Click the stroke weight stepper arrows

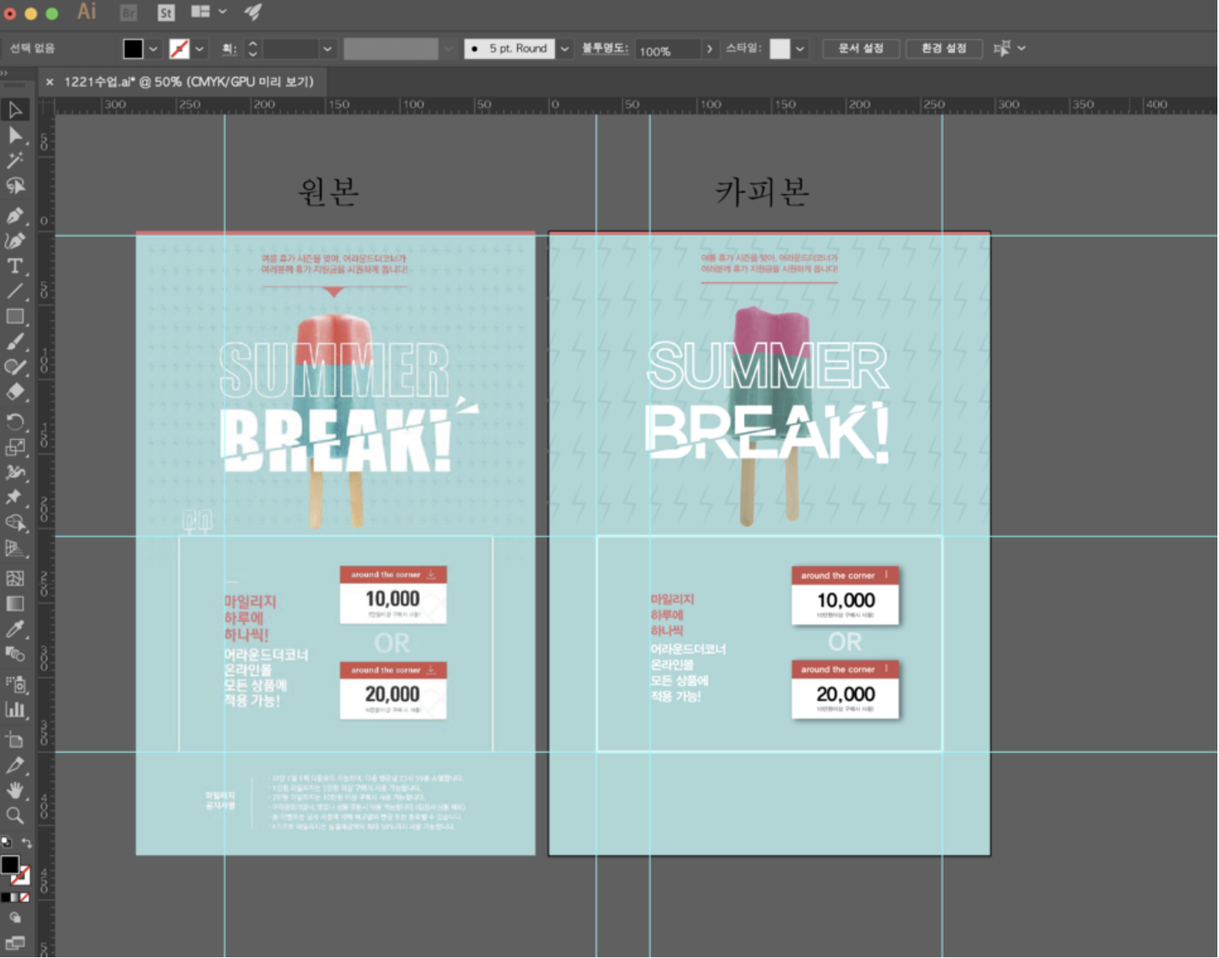click(253, 49)
